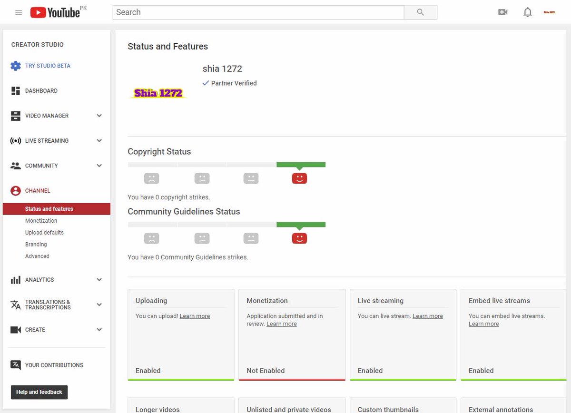Click the Create camera icon in sidebar
This screenshot has height=413, width=571.
[16, 330]
